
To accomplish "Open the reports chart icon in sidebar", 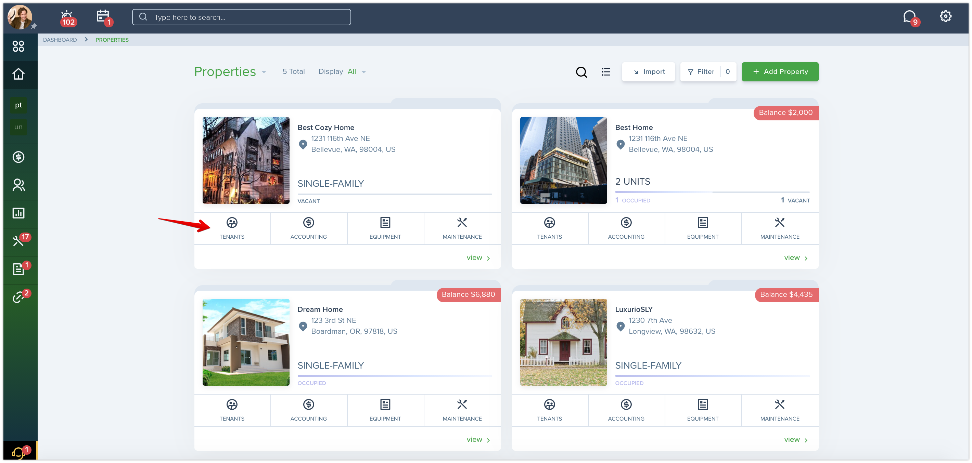I will click(x=18, y=213).
